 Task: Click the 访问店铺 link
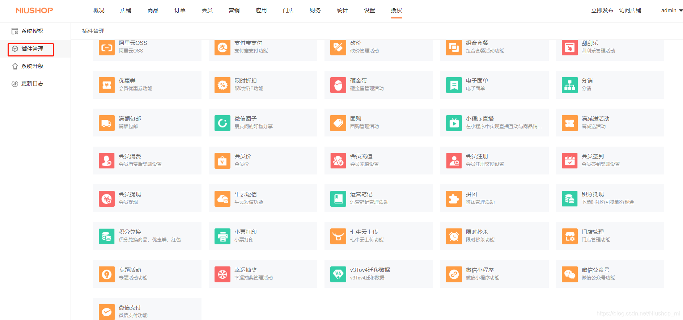pyautogui.click(x=630, y=10)
